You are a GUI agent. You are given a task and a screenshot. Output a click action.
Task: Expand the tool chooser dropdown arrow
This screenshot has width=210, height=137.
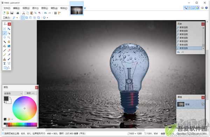point(17,18)
